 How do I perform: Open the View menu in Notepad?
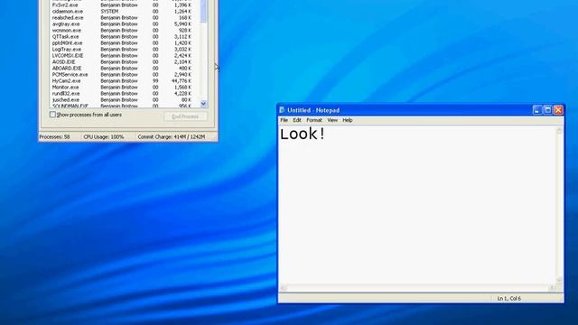(x=332, y=120)
